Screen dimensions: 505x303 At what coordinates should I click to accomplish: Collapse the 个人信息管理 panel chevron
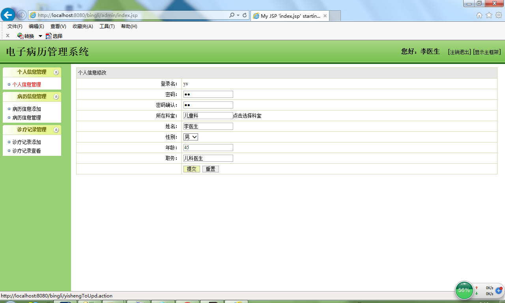(56, 72)
